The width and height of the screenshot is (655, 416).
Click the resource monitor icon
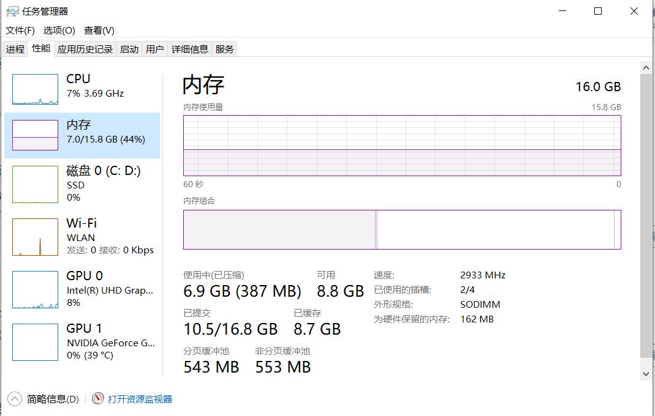coord(98,399)
